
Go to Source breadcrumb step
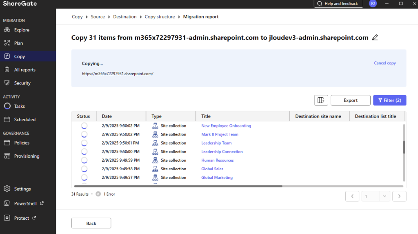pos(98,17)
